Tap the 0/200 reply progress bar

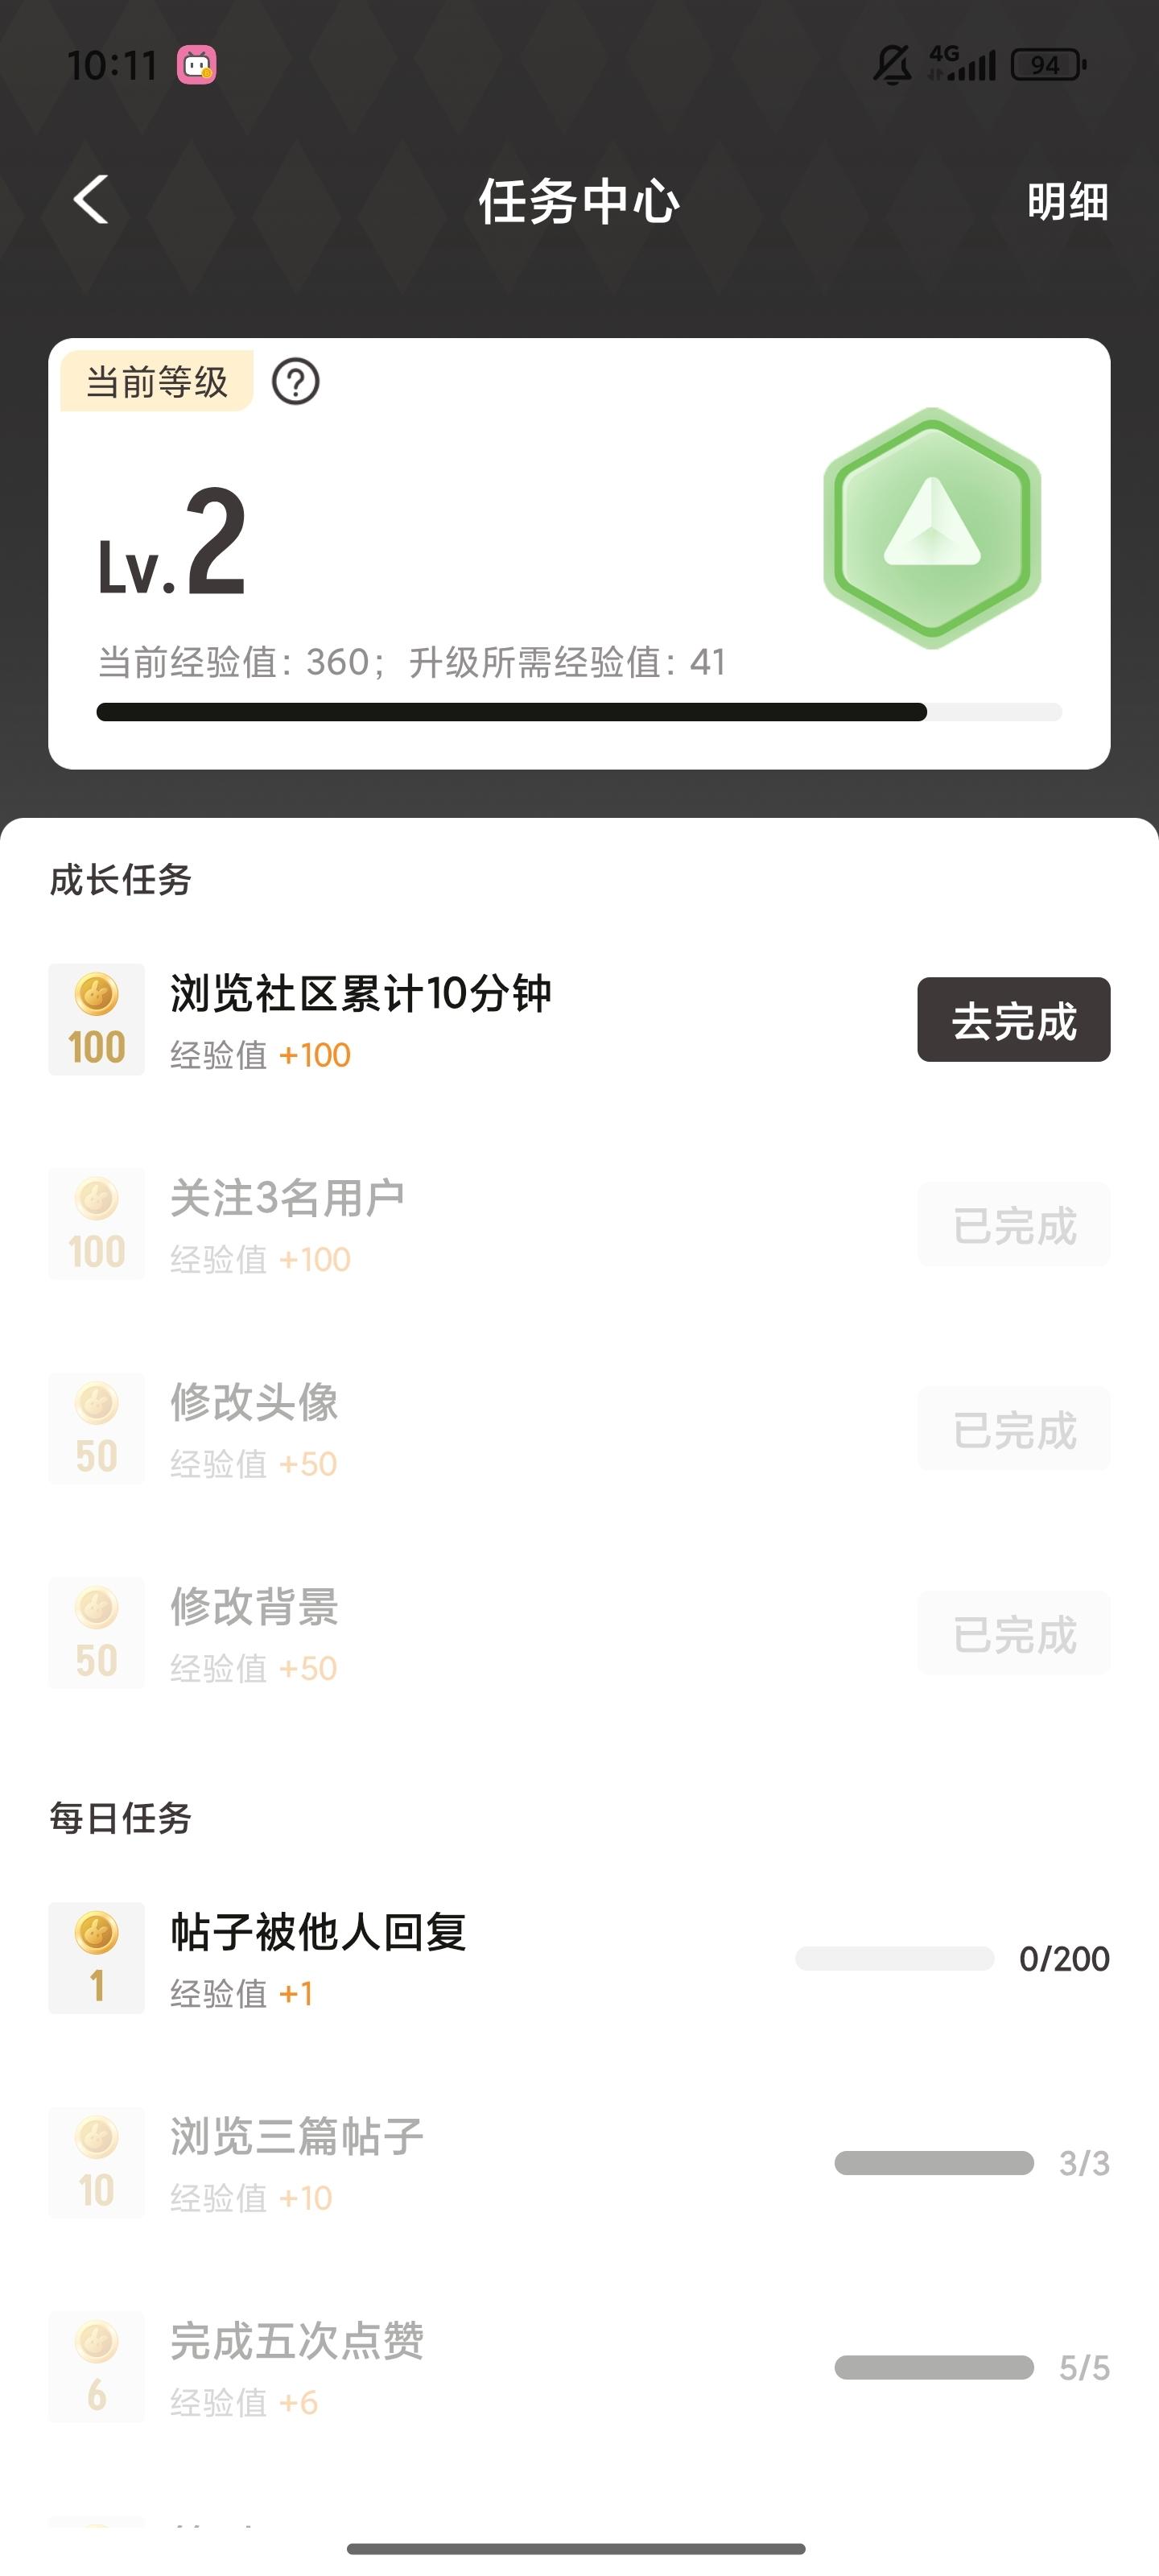tap(894, 1958)
